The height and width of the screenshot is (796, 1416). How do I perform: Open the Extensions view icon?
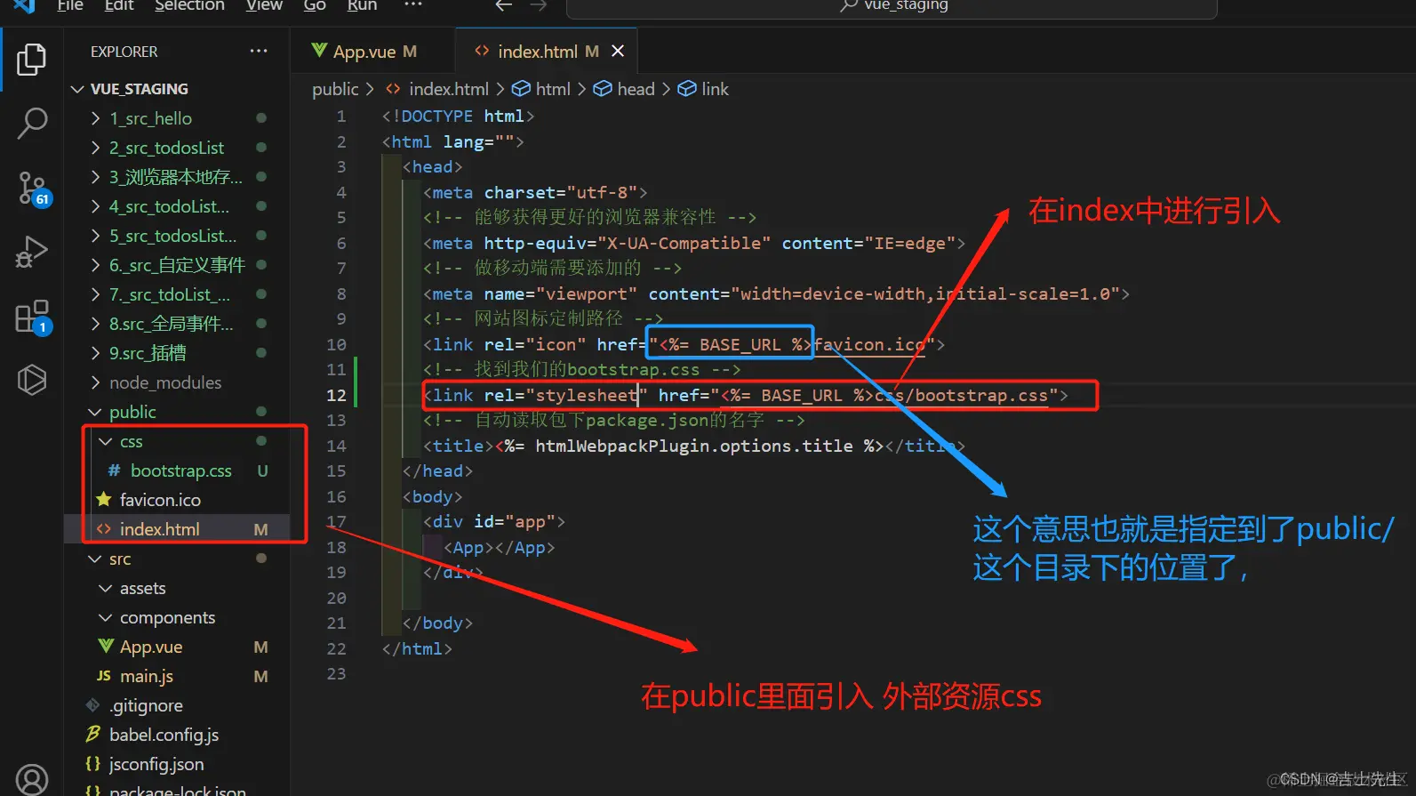(x=33, y=317)
